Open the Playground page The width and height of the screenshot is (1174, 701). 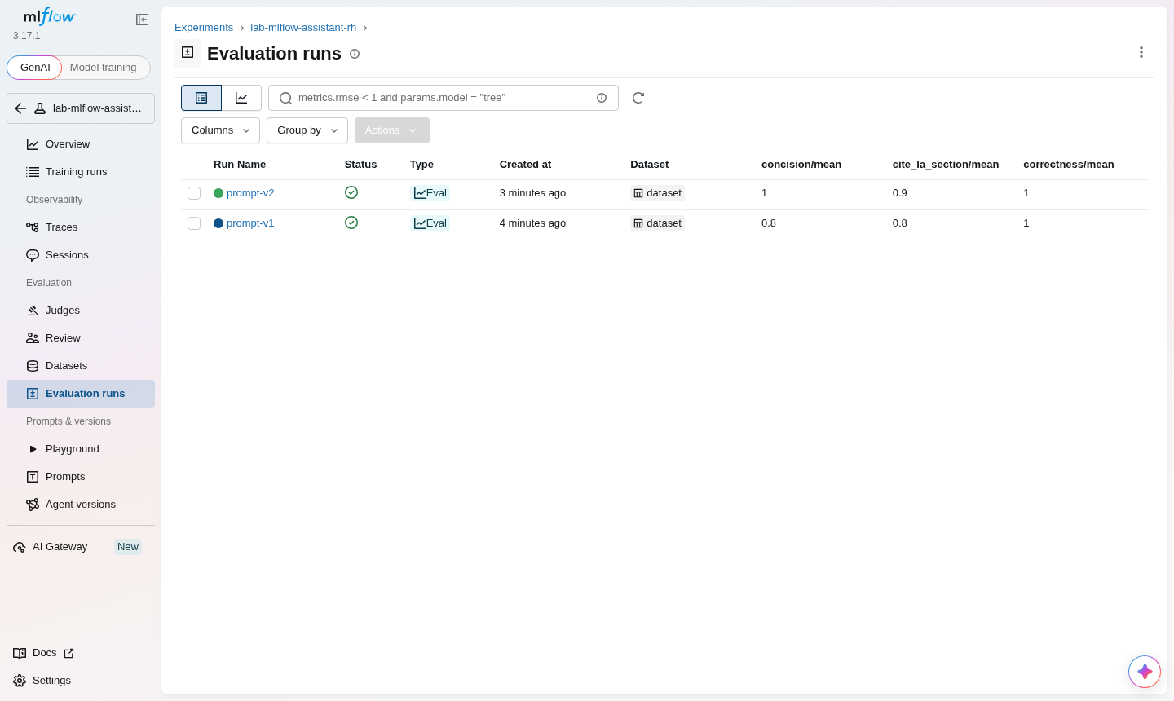(81, 449)
